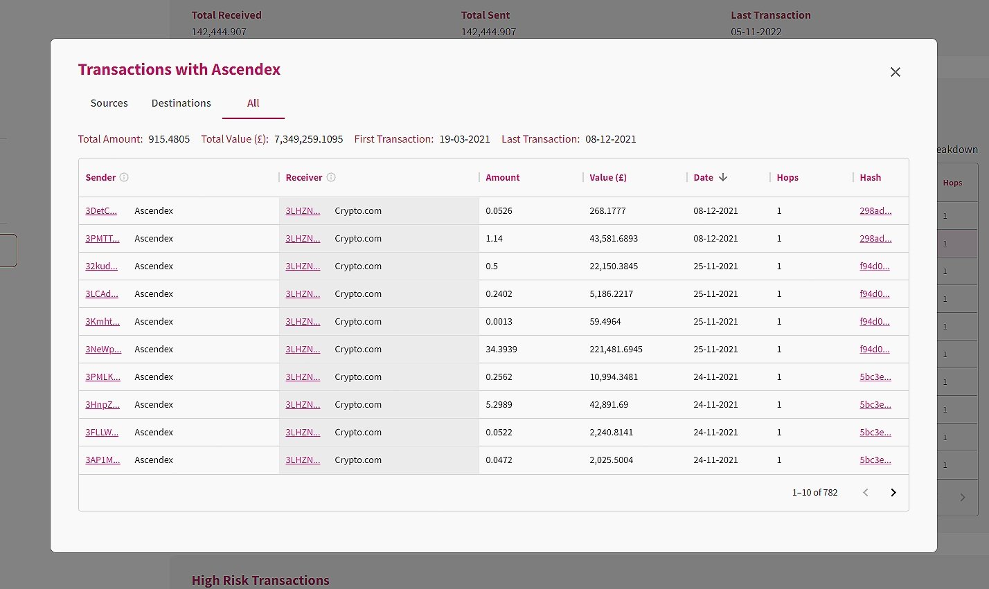
Task: Sort by the Amount column header
Action: (503, 178)
